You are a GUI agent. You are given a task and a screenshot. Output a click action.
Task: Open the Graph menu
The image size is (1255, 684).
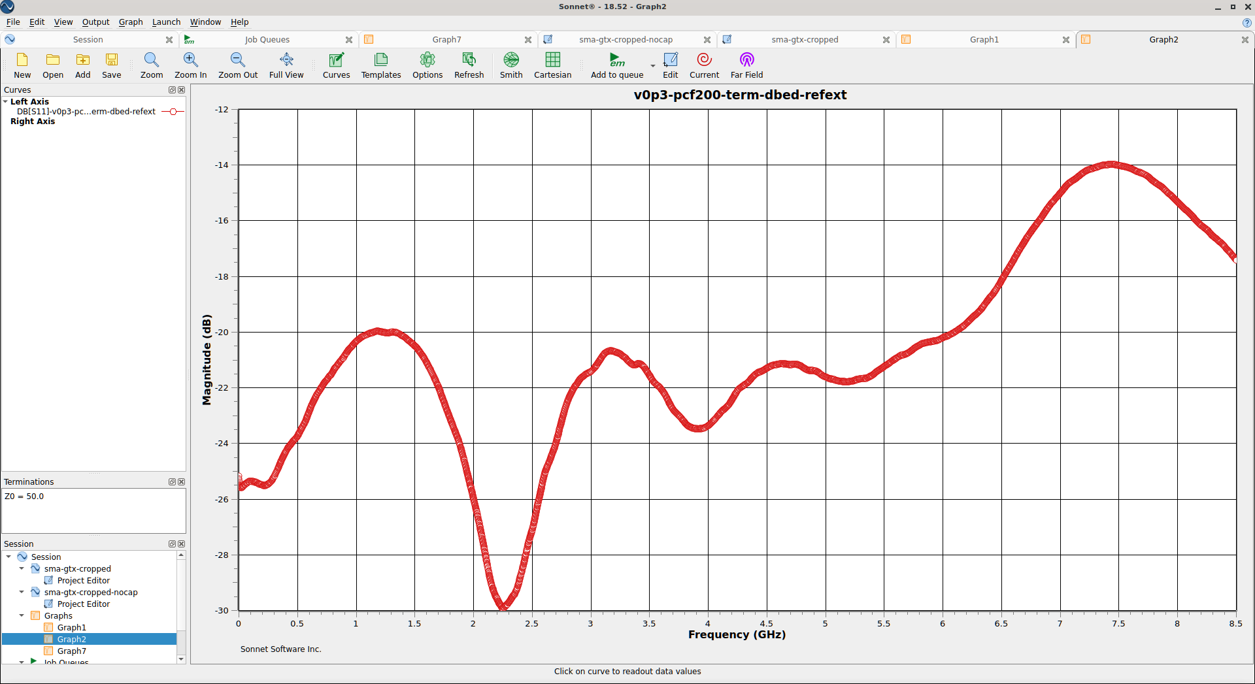pyautogui.click(x=131, y=22)
